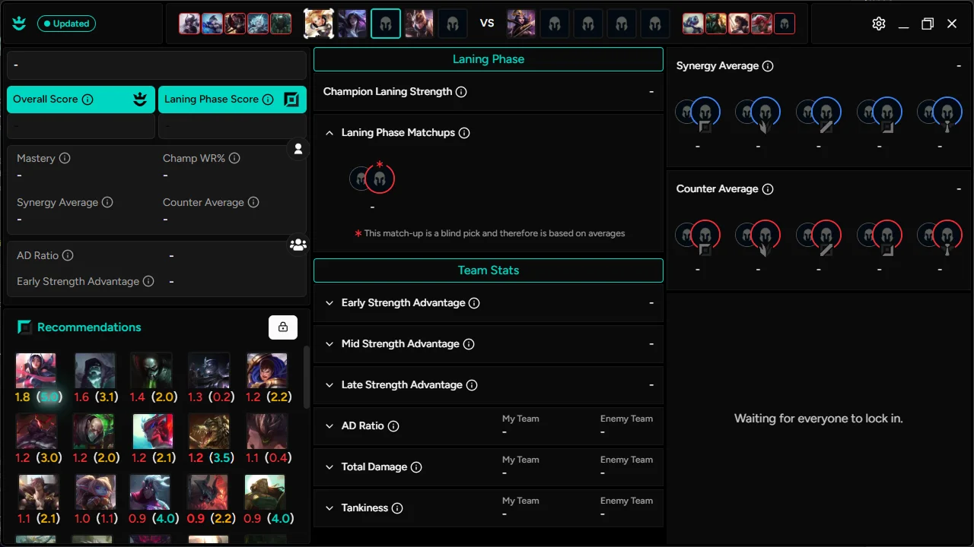Select the Team Stats tab header

tap(488, 270)
